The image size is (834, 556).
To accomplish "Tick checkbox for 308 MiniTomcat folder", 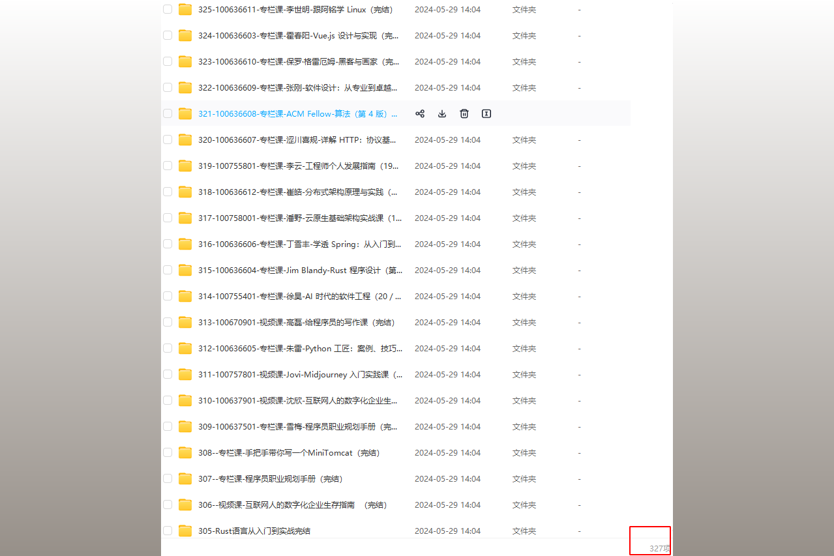I will tap(168, 452).
